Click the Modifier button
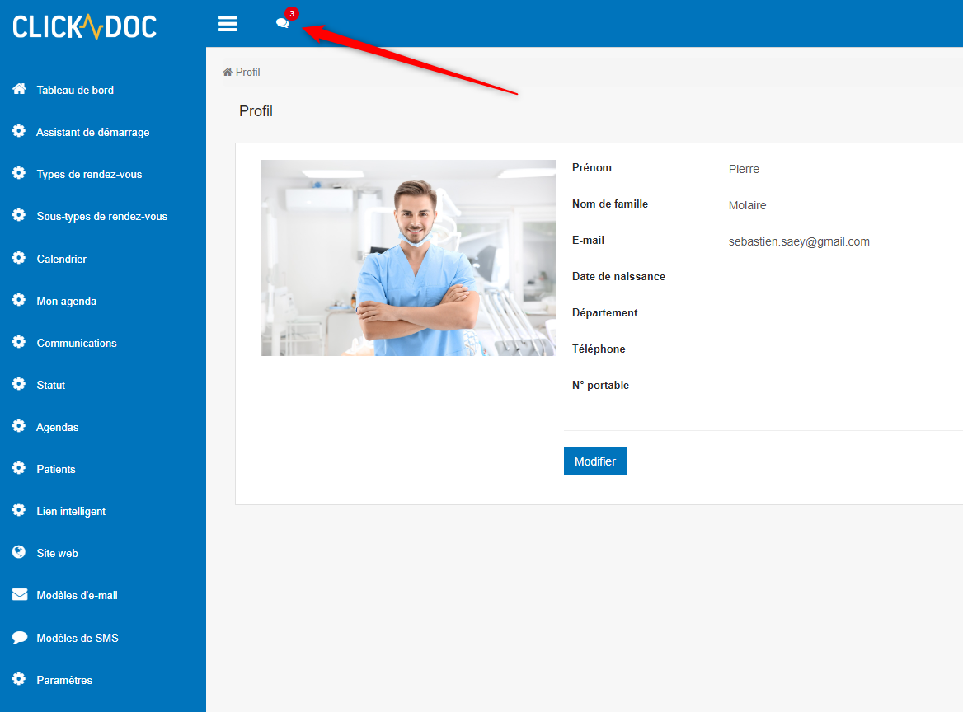Image resolution: width=963 pixels, height=712 pixels. point(595,461)
